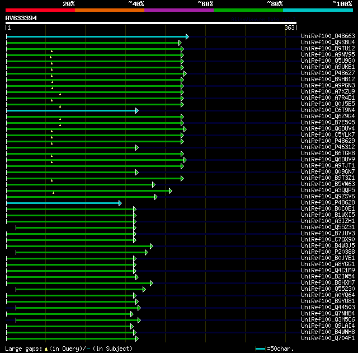Image resolution: width=358 pixels, height=353 pixels.
Task: Click the cyan alignment bar of UniRef100_P48628
Action: (63, 203)
